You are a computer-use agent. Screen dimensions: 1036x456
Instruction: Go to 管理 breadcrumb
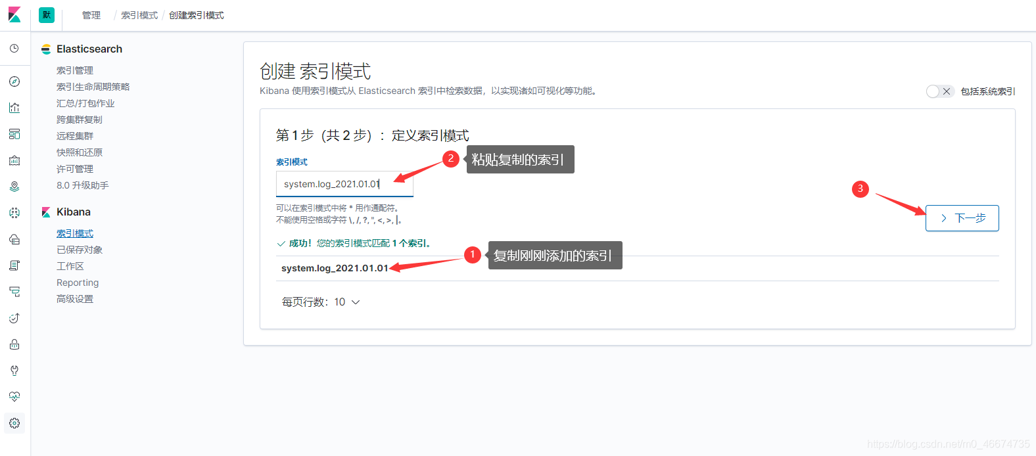point(91,15)
